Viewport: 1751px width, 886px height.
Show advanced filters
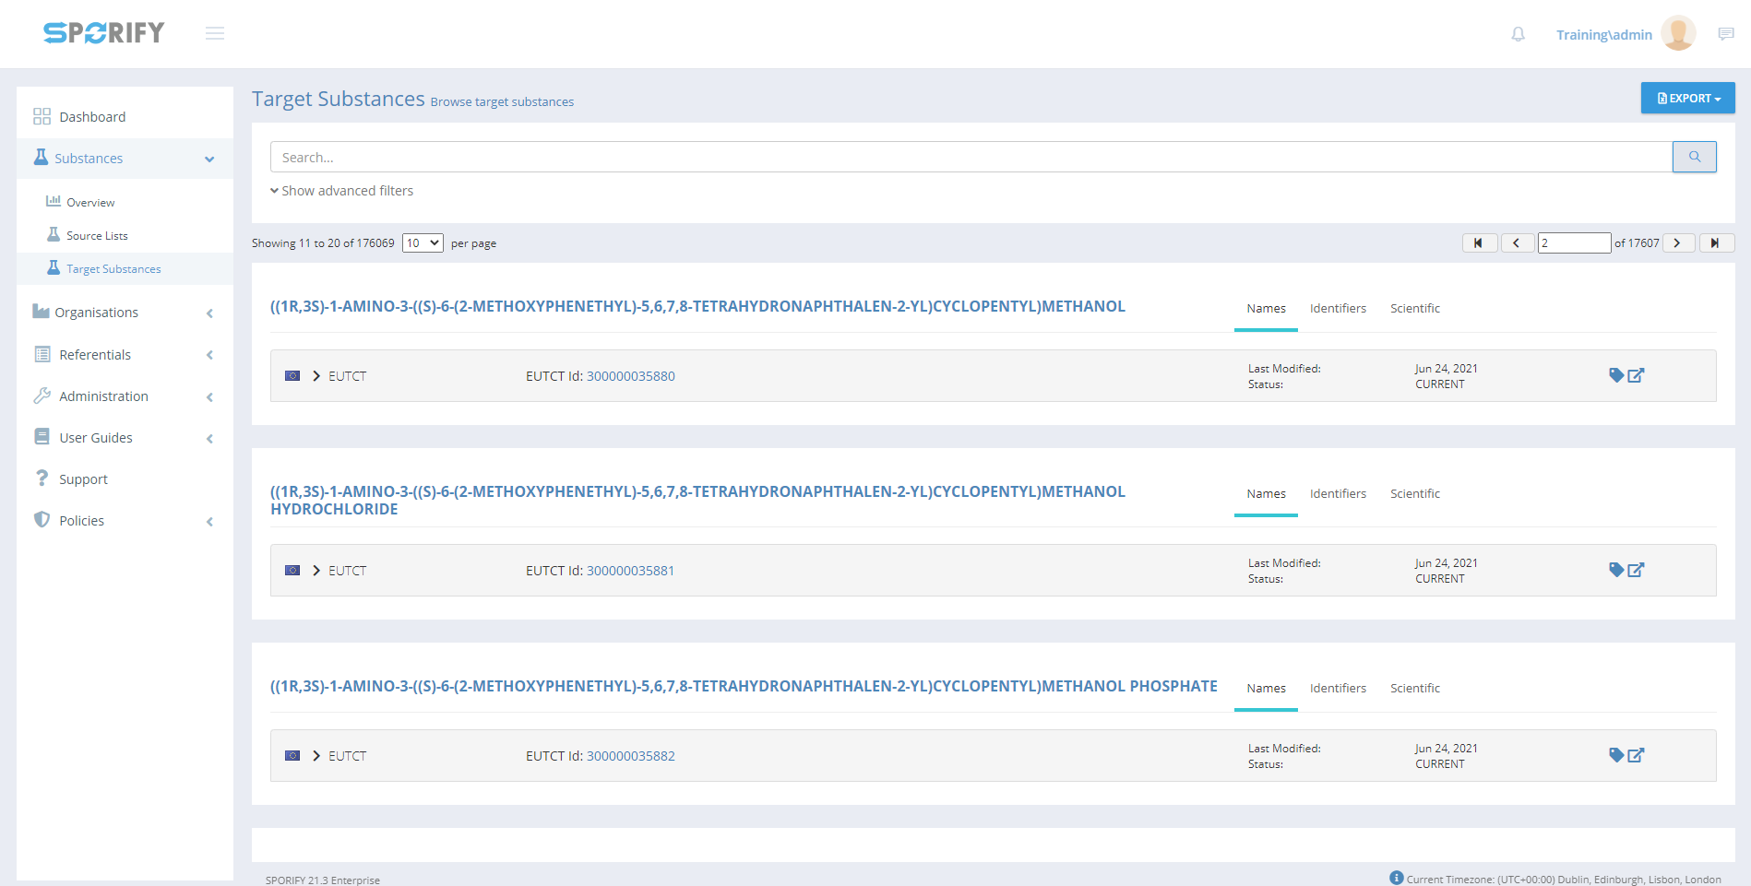coord(341,191)
